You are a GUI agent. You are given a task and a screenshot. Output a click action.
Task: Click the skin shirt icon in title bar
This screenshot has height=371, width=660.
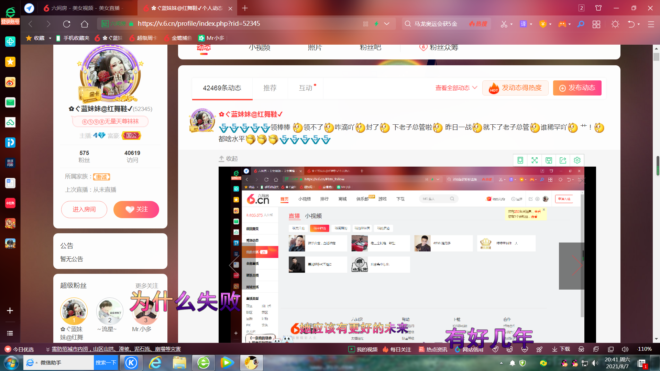pyautogui.click(x=598, y=8)
